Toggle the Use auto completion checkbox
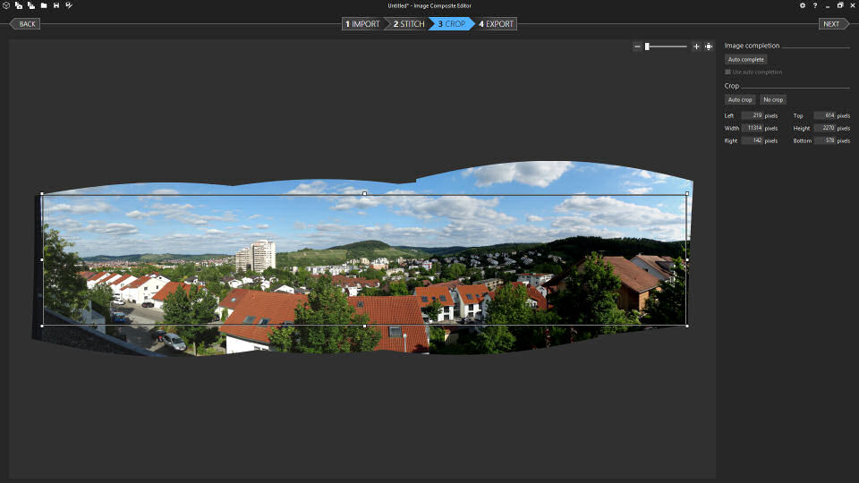This screenshot has width=859, height=483. (727, 72)
